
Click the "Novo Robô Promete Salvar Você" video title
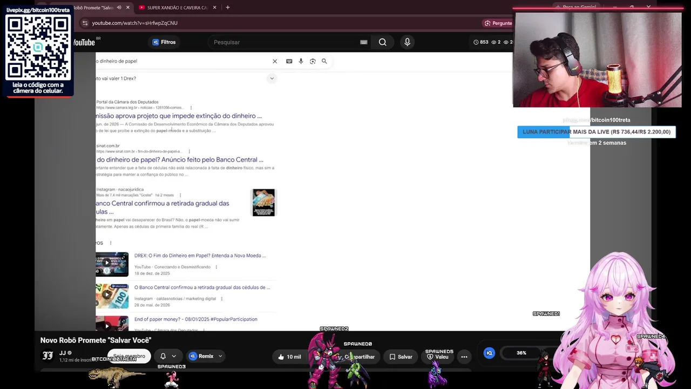(x=96, y=340)
